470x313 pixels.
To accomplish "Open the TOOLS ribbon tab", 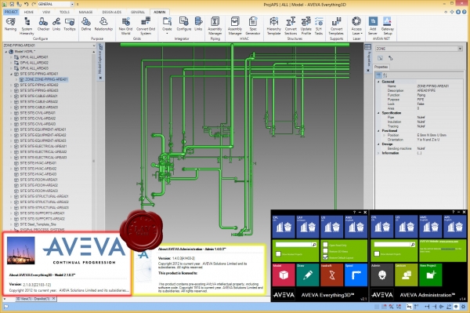I will pyautogui.click(x=64, y=12).
